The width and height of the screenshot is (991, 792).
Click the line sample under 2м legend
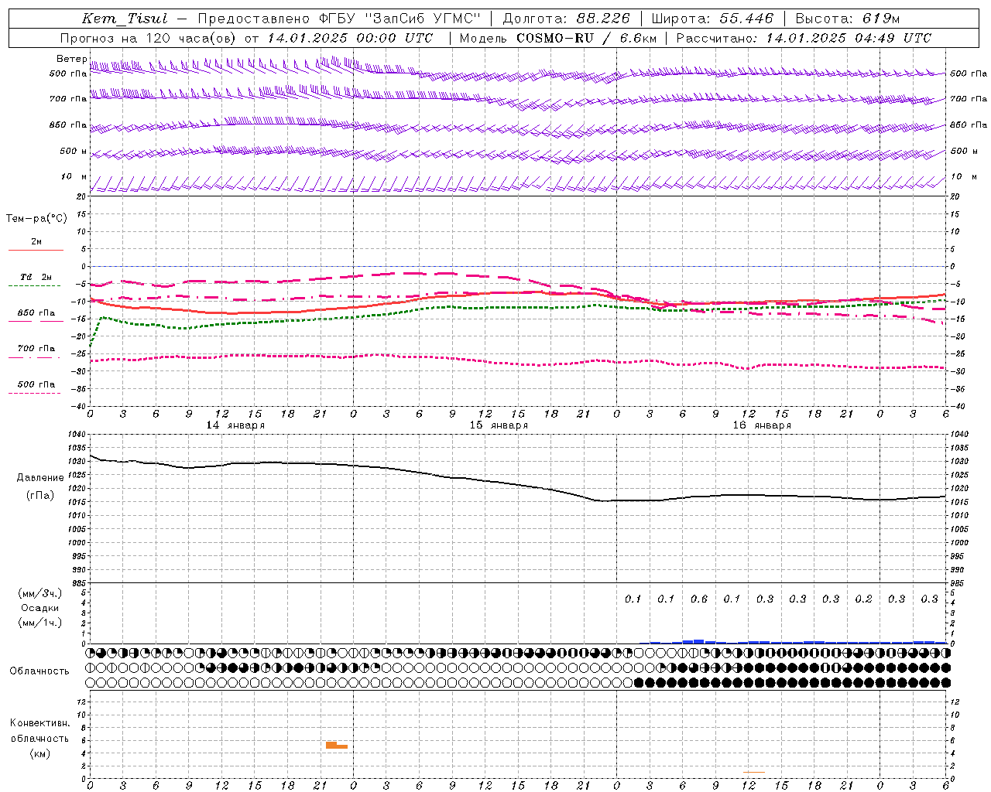(36, 250)
